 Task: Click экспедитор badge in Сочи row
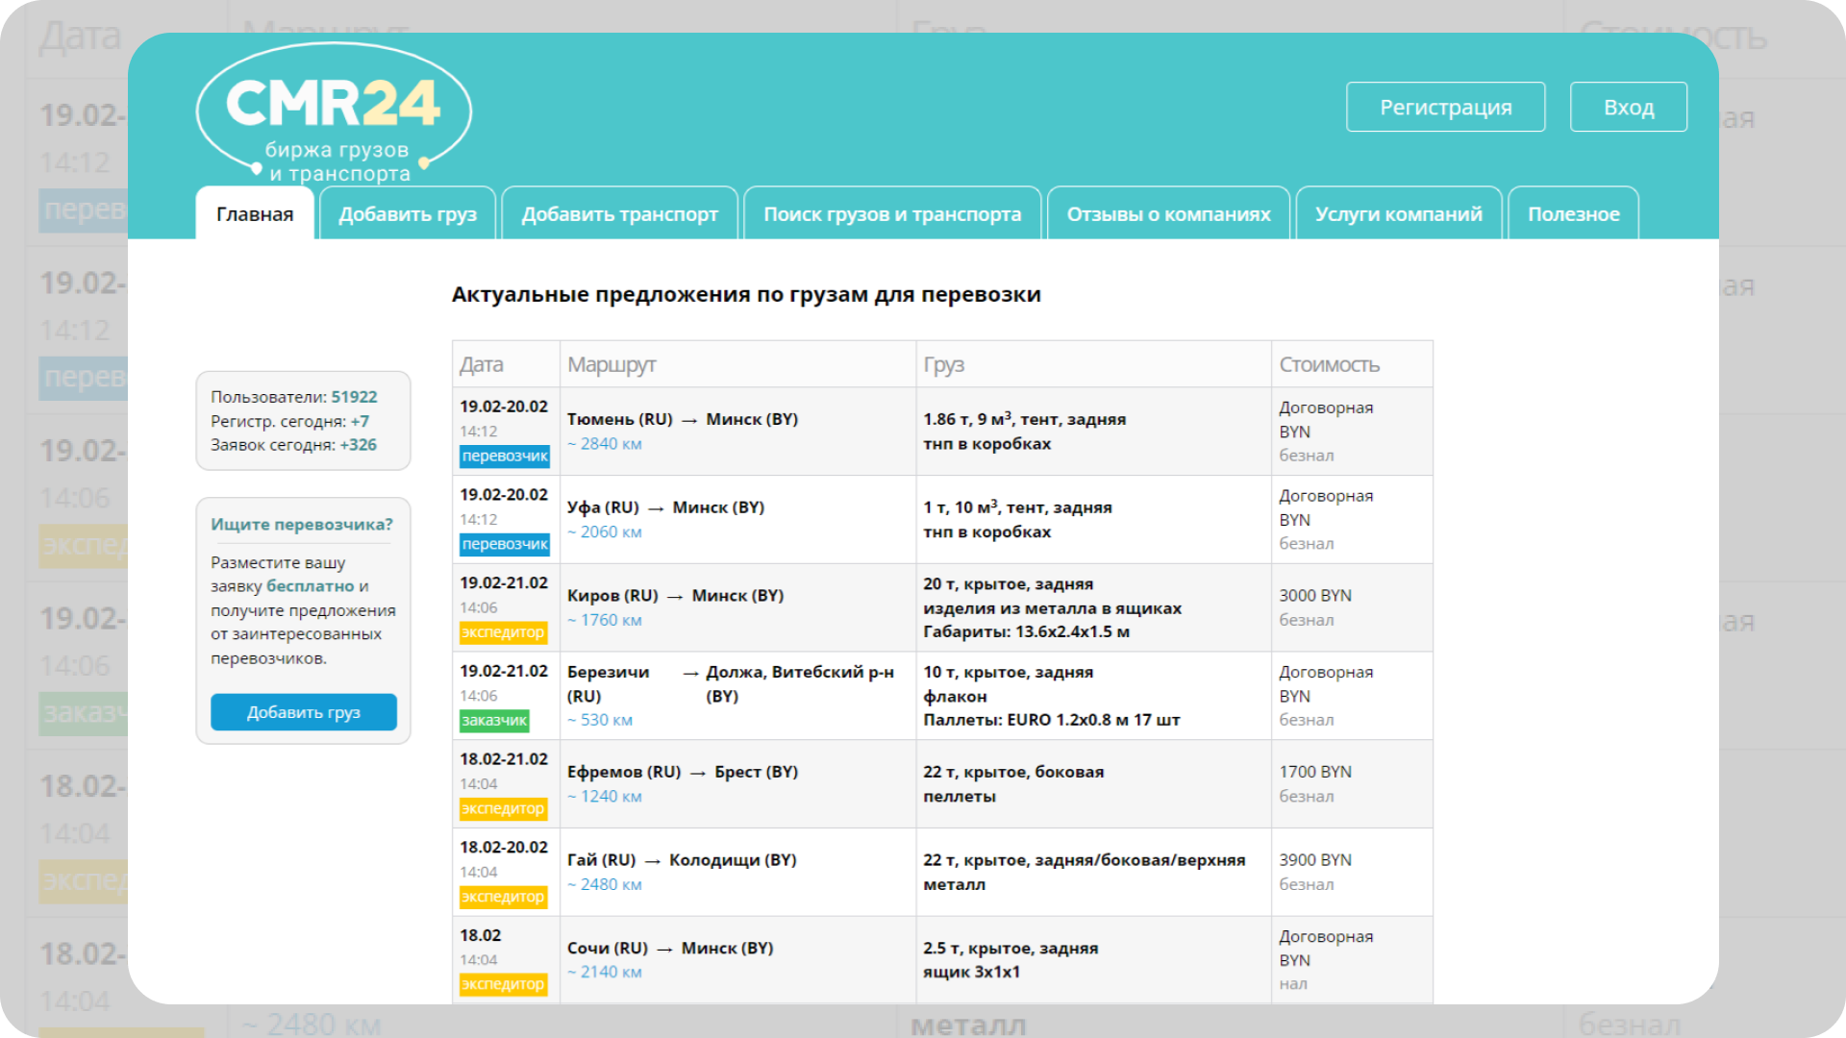pos(503,984)
